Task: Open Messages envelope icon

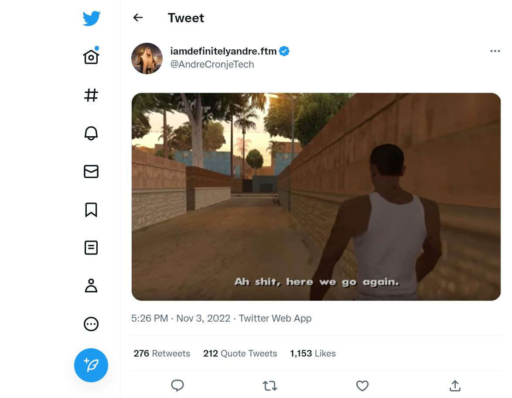Action: tap(91, 172)
